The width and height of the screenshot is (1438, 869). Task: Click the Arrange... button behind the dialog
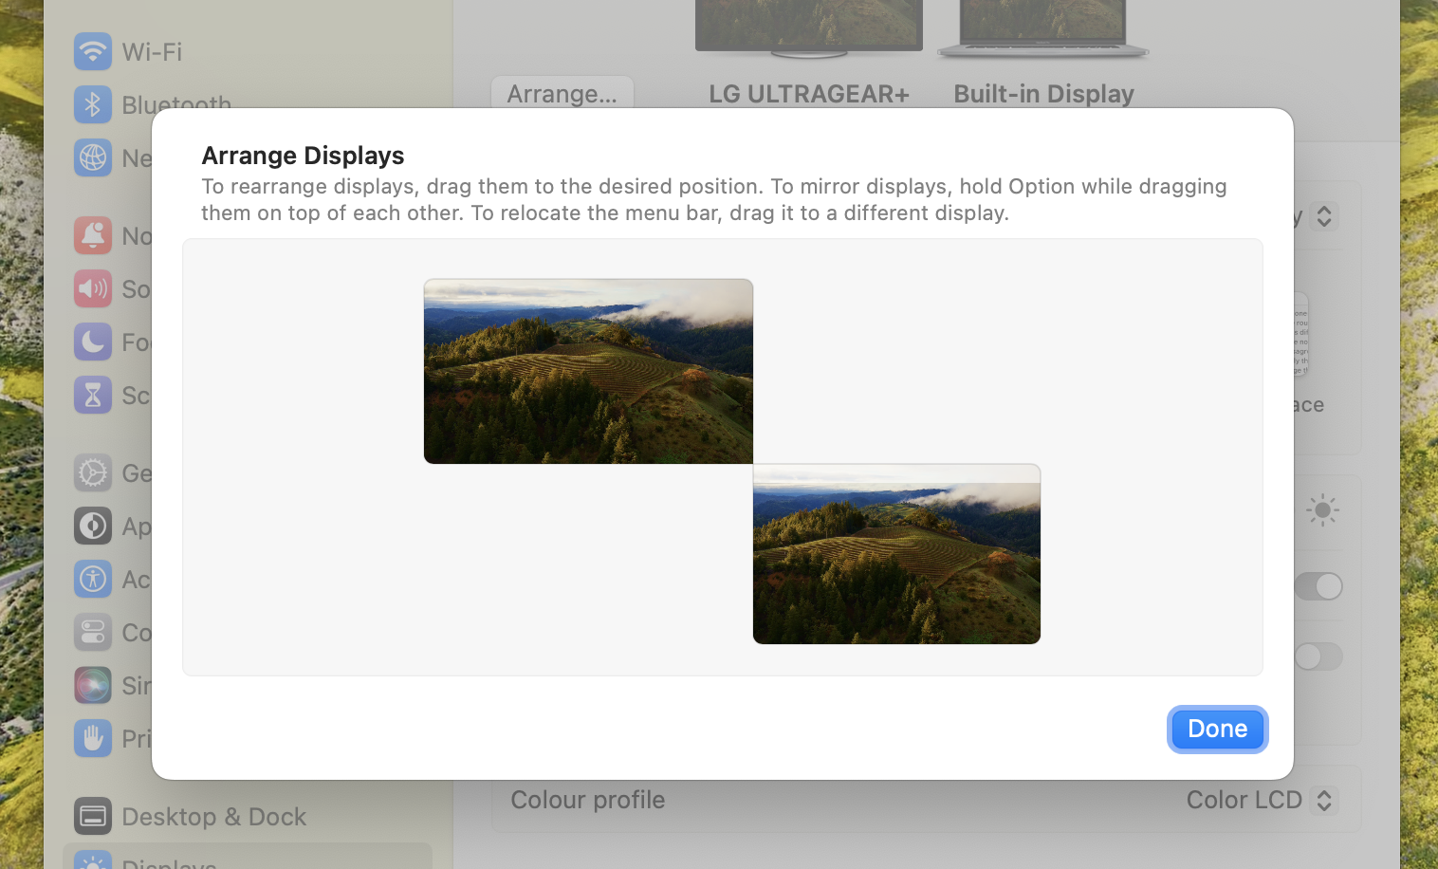pos(562,93)
